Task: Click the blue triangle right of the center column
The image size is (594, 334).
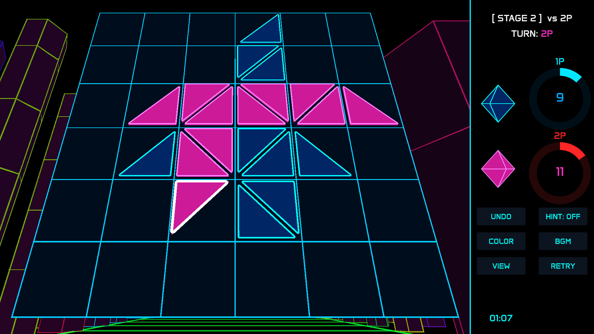Action: click(x=314, y=161)
